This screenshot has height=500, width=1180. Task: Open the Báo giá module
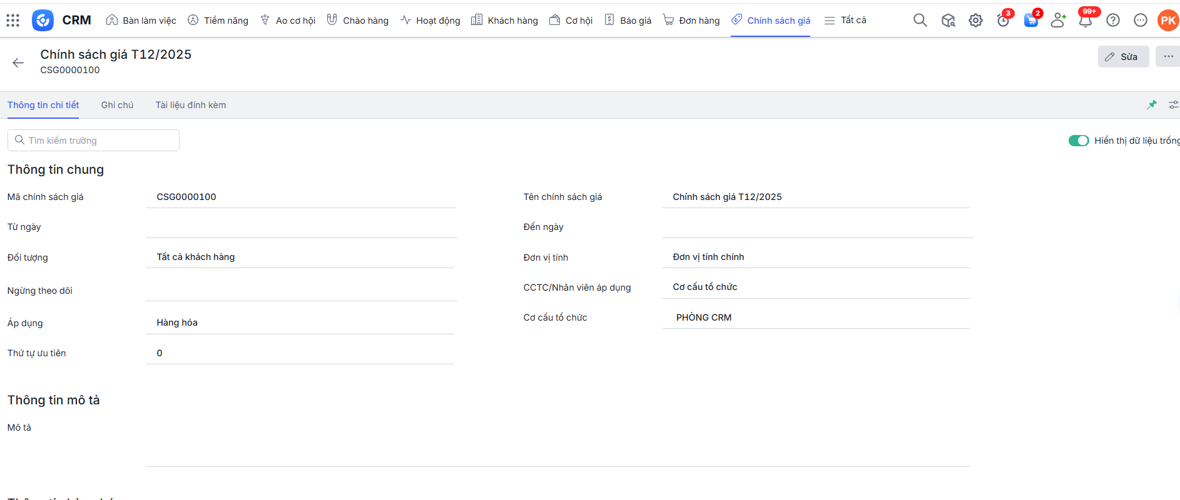[x=628, y=21]
